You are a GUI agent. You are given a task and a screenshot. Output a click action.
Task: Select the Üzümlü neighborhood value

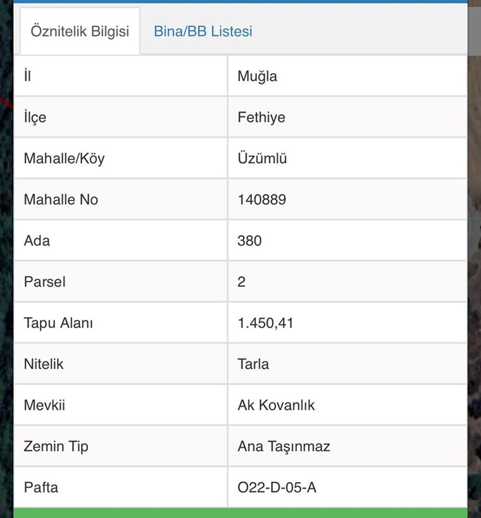[262, 158]
